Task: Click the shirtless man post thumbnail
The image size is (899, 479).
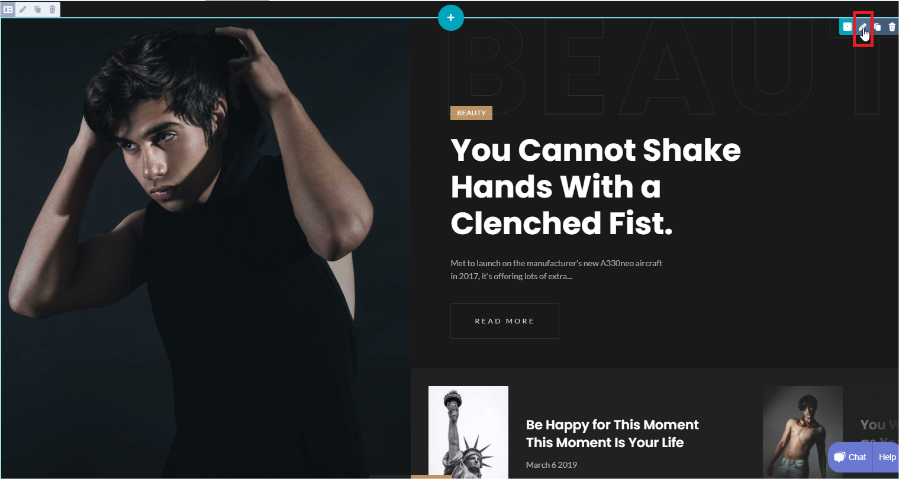Action: 803,431
